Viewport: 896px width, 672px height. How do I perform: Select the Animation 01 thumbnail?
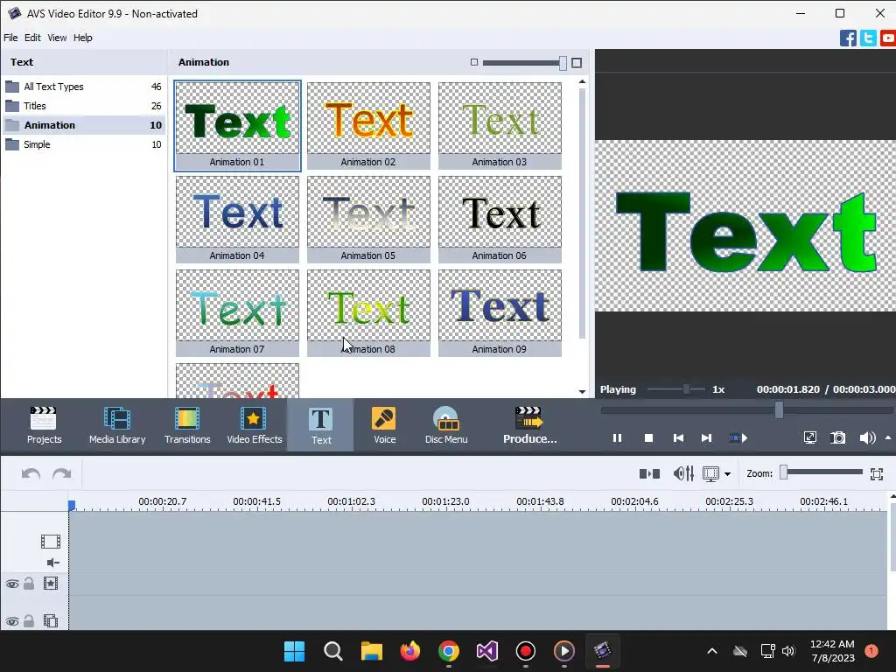237,126
